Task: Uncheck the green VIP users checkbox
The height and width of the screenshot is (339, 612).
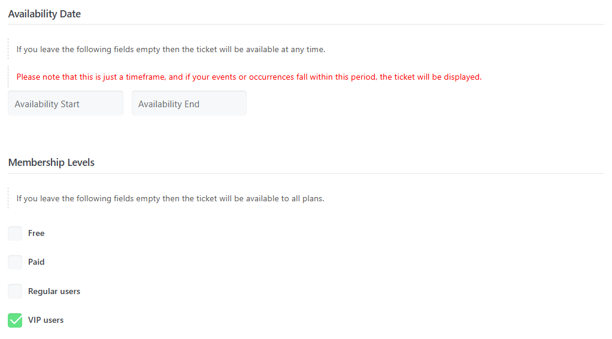Action: pos(15,320)
